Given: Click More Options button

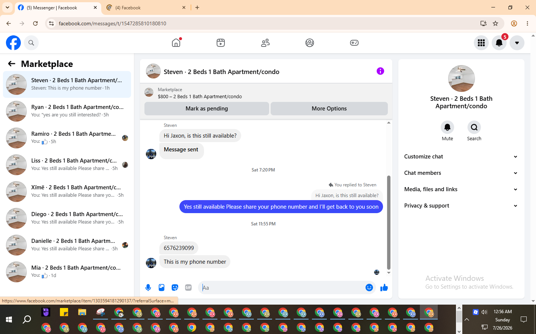Looking at the screenshot, I should point(329,109).
